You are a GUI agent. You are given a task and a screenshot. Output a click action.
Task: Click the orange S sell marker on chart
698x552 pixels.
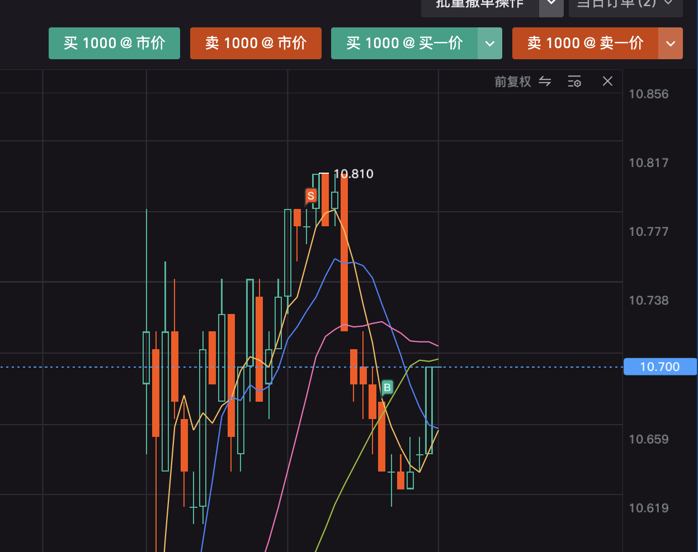tap(311, 196)
